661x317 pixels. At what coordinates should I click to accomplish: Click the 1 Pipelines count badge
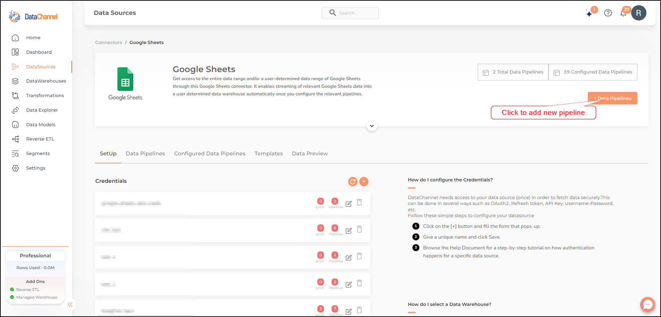click(335, 255)
